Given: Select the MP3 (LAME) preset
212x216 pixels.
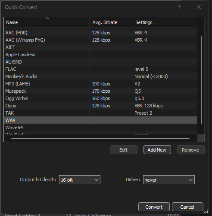Looking at the screenshot, I should (100, 84).
